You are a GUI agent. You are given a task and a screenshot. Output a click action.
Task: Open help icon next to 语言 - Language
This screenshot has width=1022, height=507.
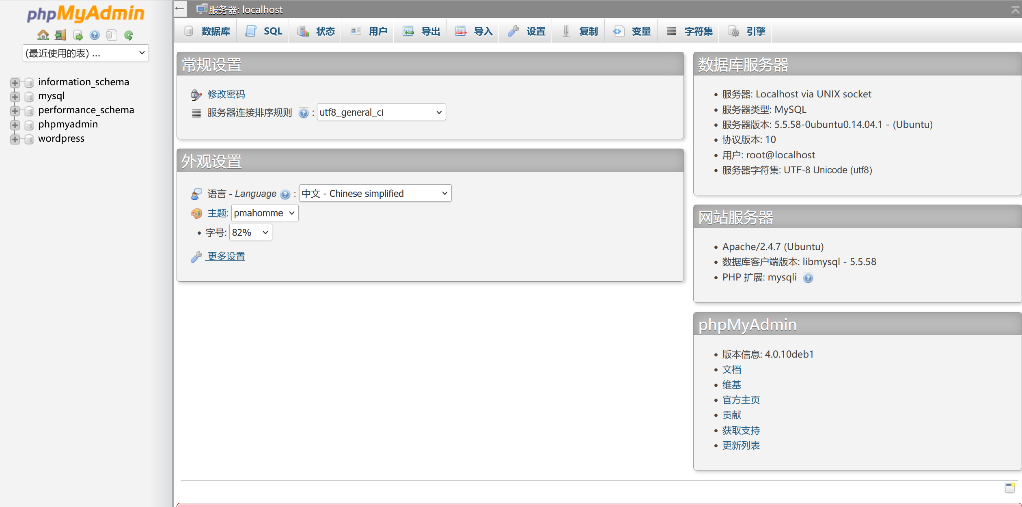285,194
